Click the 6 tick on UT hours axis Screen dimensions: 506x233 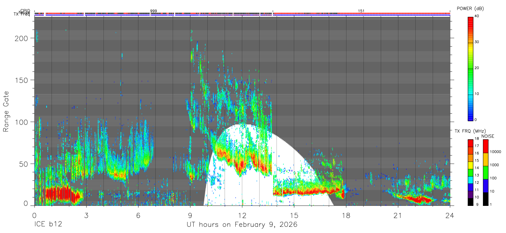[138, 215]
